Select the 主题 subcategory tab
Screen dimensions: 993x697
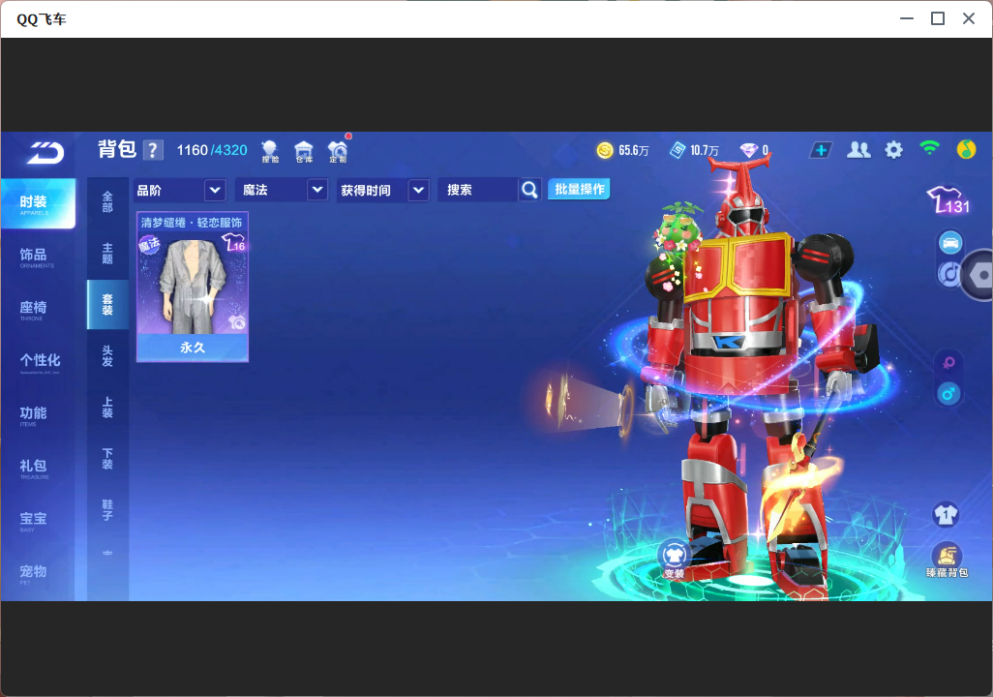107,254
